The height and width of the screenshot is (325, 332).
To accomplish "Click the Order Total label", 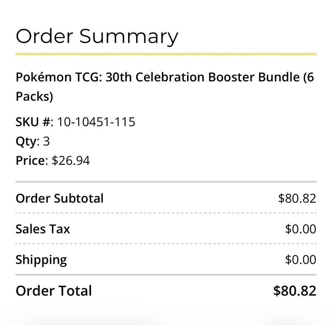I will point(54,291).
